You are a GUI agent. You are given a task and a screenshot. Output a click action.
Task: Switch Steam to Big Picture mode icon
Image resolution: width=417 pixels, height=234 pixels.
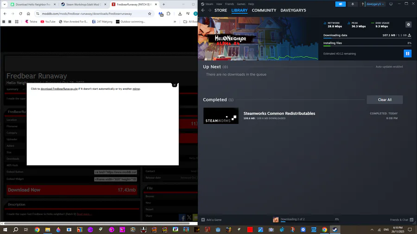(391, 4)
